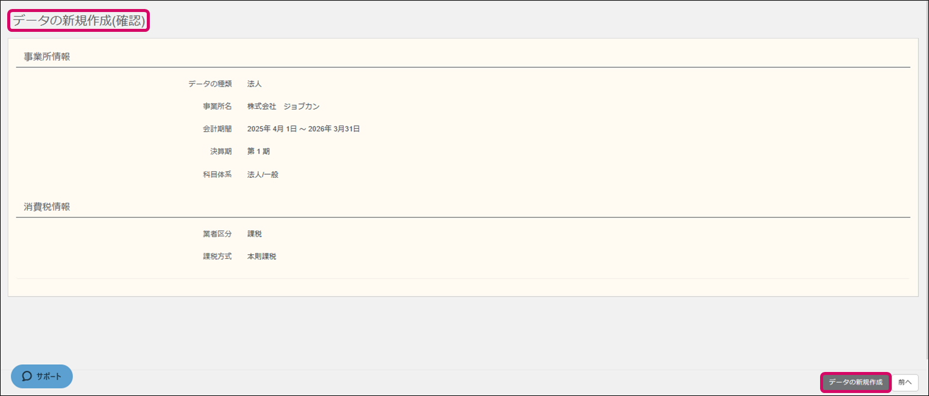
Task: Click the 株式会社 ジョブカン company name
Action: (283, 106)
